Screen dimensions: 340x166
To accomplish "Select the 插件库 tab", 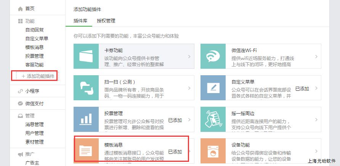I will 80,21.
